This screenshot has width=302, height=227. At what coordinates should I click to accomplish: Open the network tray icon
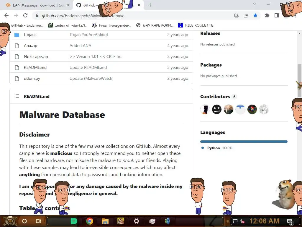(235, 221)
